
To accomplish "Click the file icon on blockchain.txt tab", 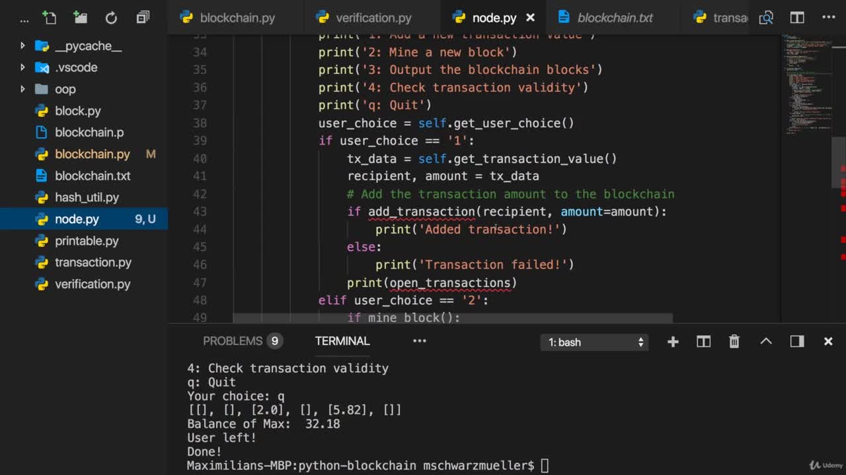I will (564, 18).
